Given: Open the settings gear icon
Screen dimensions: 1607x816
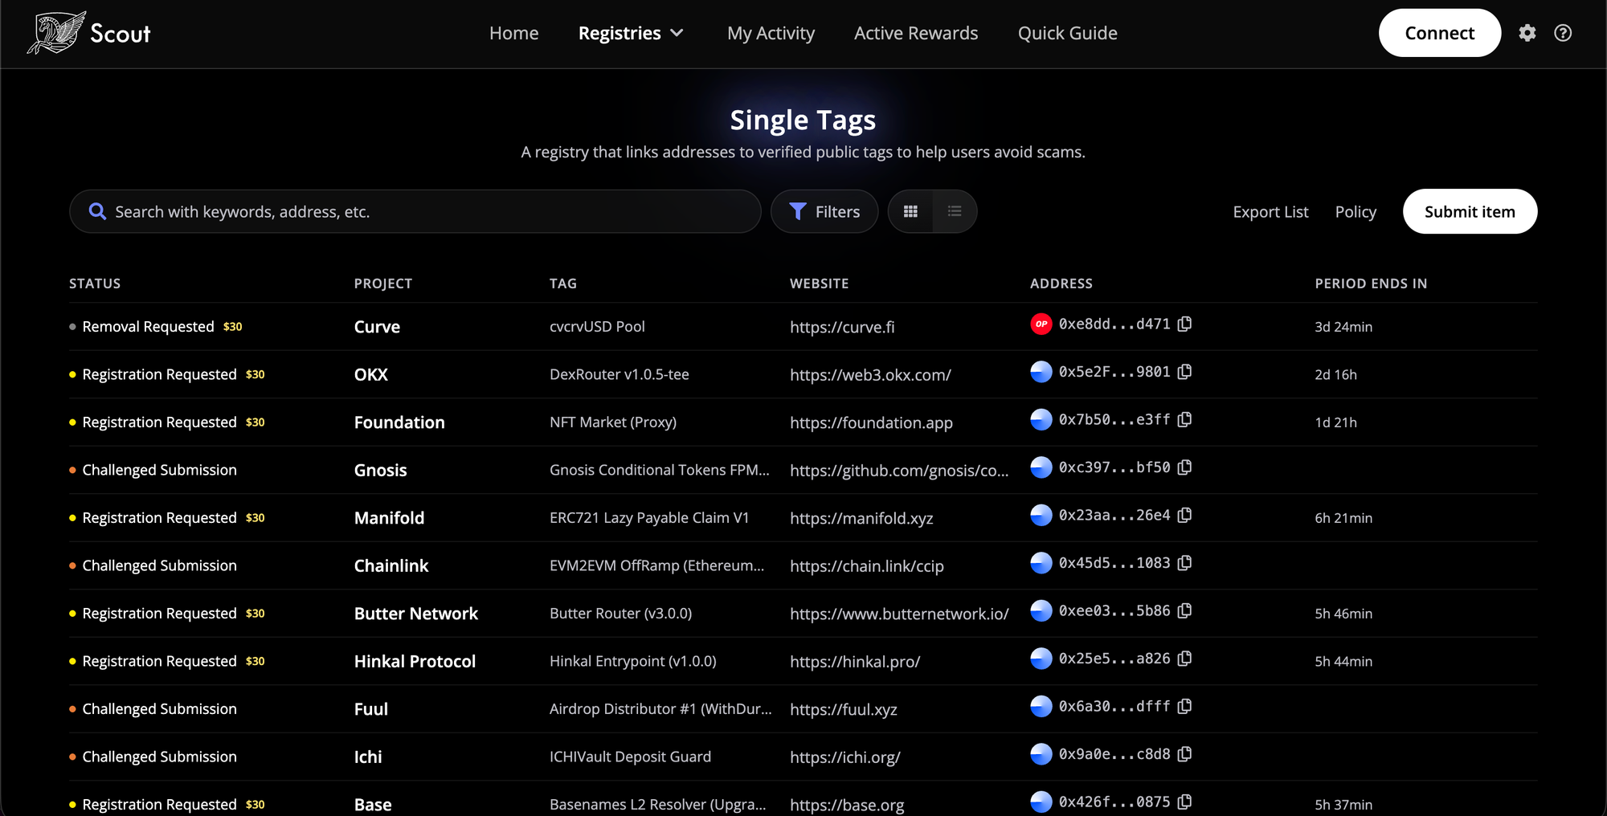Looking at the screenshot, I should (1527, 33).
